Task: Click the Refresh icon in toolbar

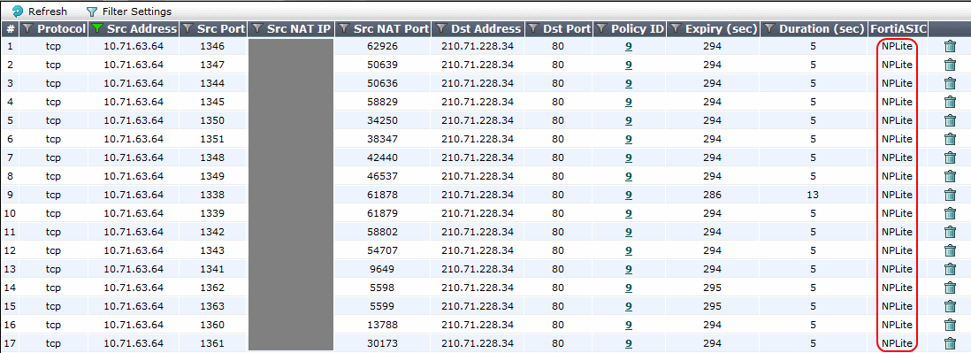Action: 18,12
